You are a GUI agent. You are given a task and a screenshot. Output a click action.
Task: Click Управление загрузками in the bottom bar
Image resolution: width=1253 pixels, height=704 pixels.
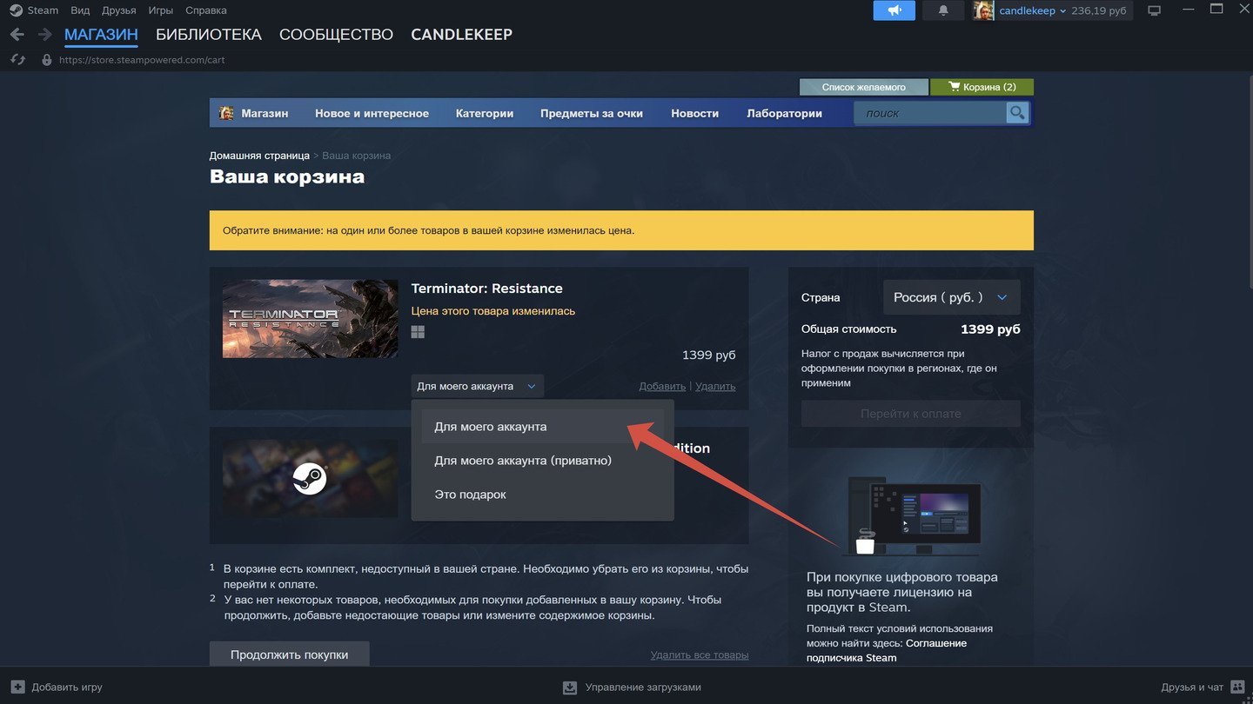pyautogui.click(x=643, y=687)
